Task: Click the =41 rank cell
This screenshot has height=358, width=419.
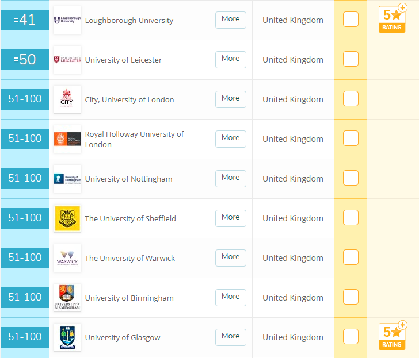Action: (24, 20)
